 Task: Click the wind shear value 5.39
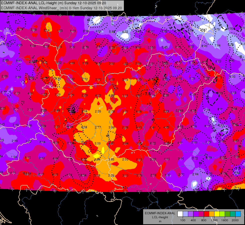click(x=58, y=79)
